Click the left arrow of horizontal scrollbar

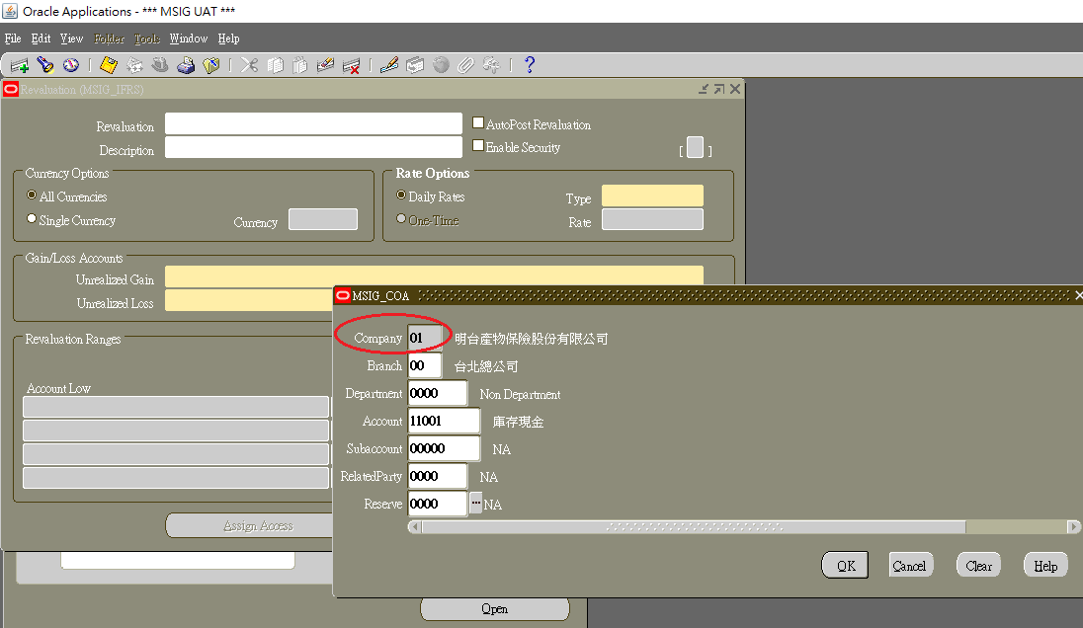coord(414,526)
